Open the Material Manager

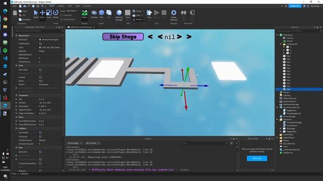tap(119, 15)
